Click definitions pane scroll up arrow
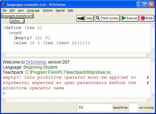Viewport: 156px width, 114px height. (152, 26)
